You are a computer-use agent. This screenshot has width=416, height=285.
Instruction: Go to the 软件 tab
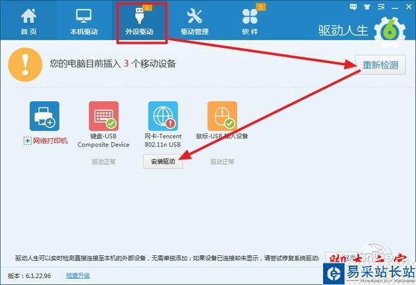click(250, 21)
